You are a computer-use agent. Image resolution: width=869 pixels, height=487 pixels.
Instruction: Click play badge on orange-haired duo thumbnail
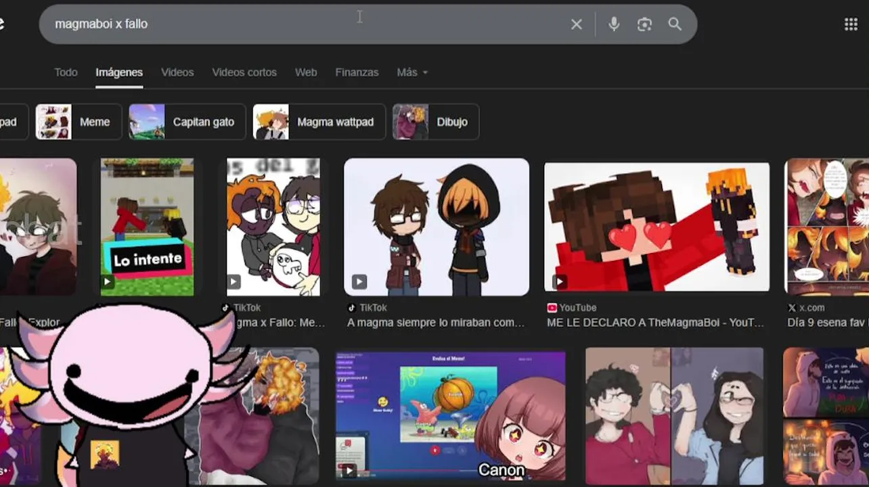pyautogui.click(x=234, y=281)
